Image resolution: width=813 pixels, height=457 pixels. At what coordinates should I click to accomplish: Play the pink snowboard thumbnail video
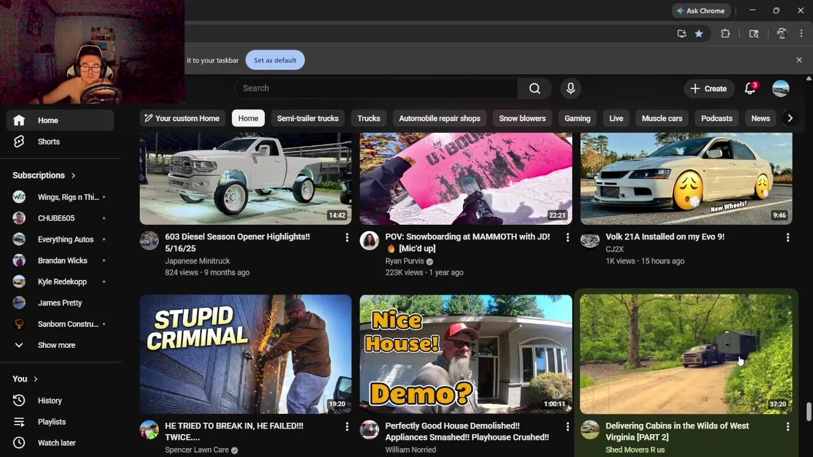tap(466, 178)
